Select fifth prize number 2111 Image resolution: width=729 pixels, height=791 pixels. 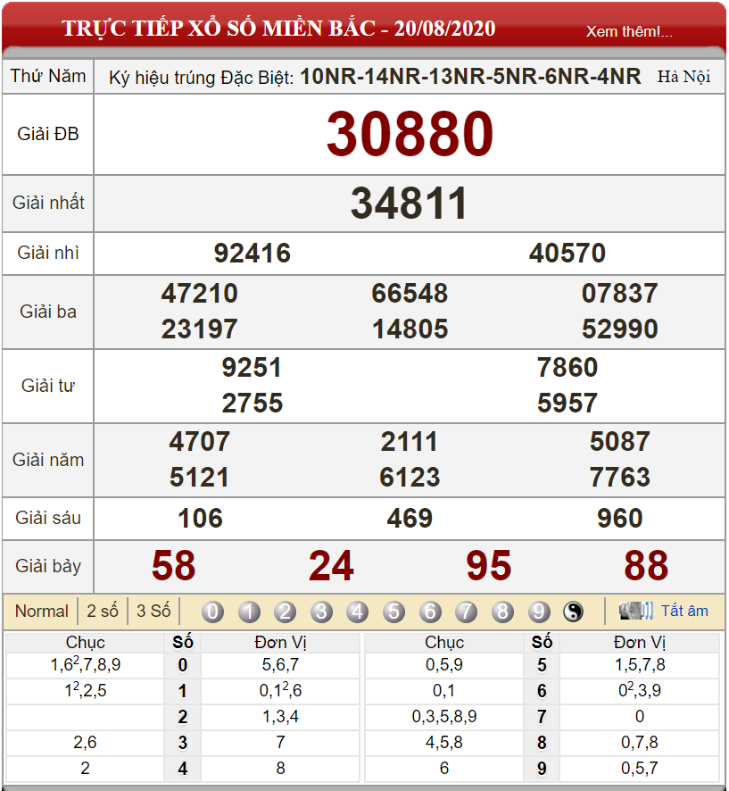[x=409, y=441]
